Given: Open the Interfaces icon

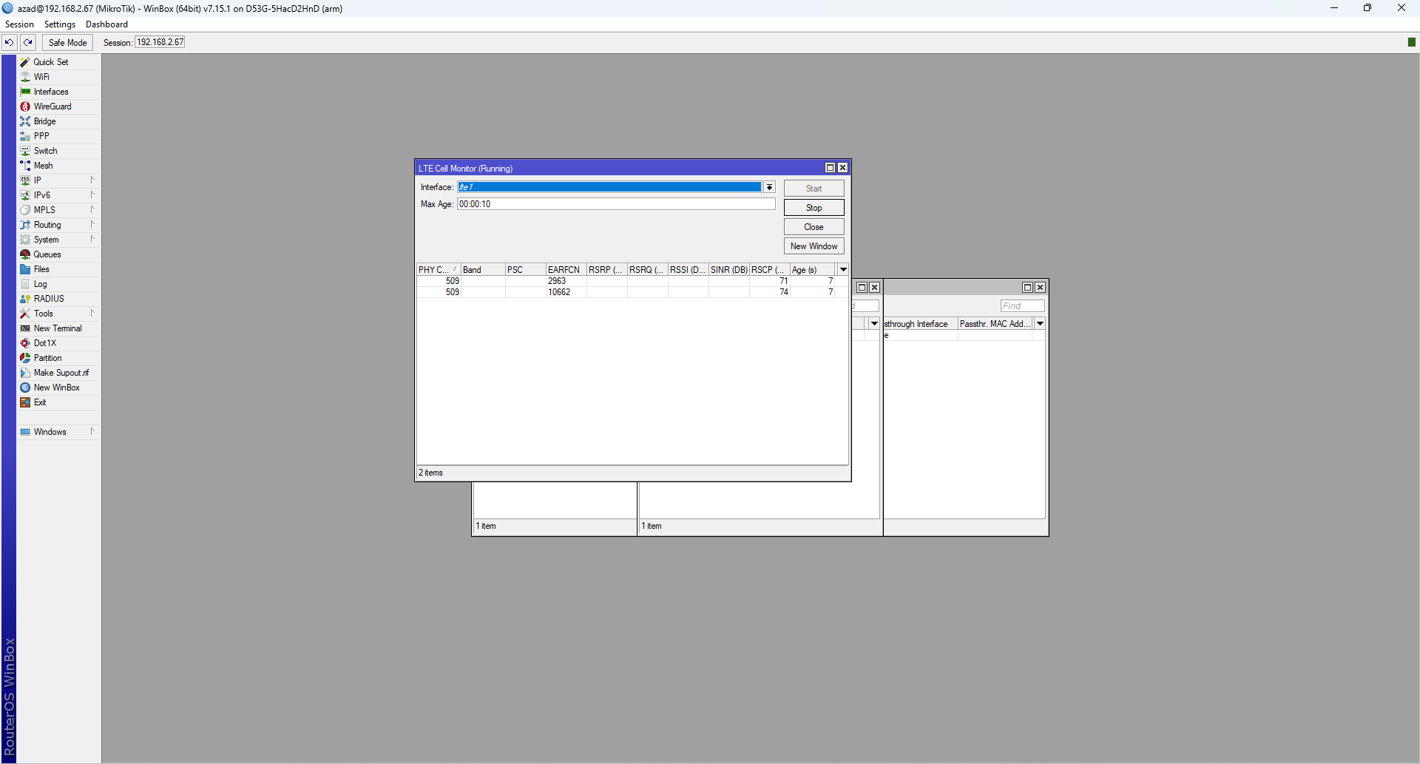Looking at the screenshot, I should [x=25, y=92].
